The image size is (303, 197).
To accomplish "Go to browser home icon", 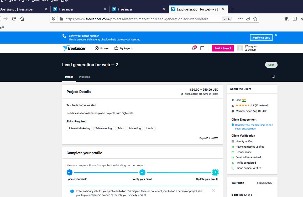I will click(22, 19).
